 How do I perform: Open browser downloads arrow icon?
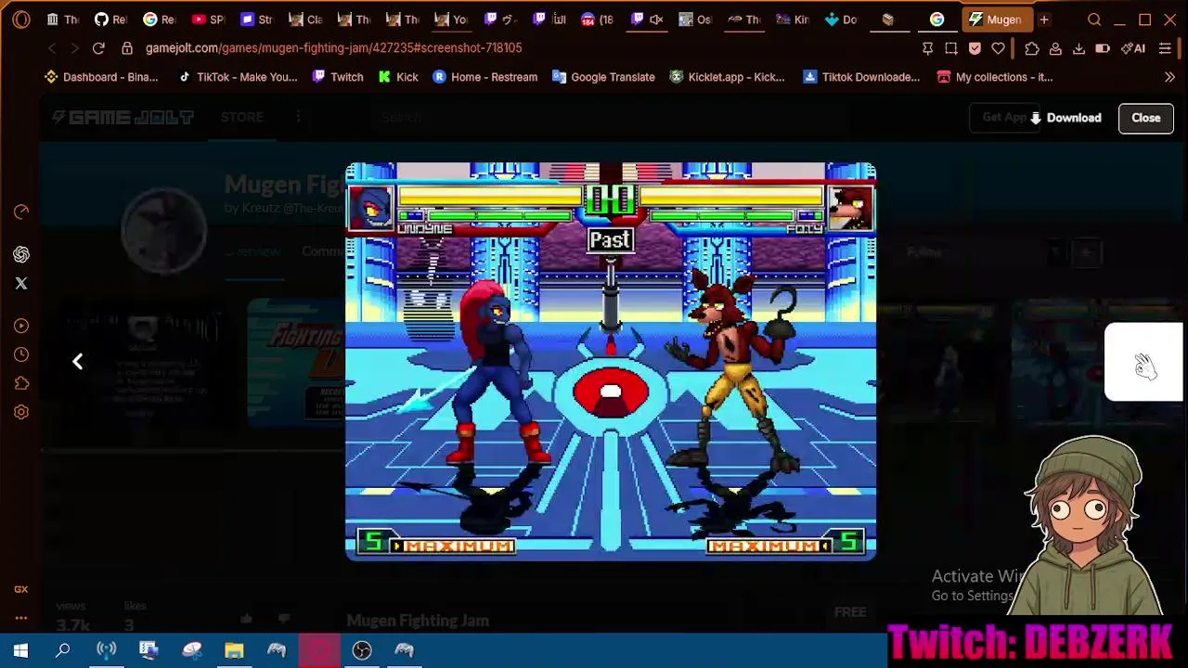coord(1078,48)
